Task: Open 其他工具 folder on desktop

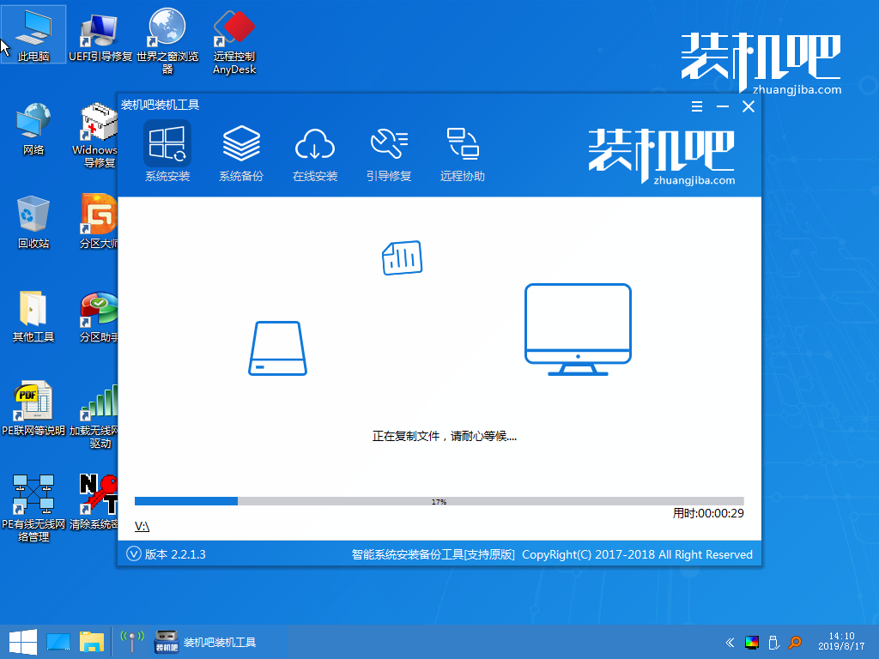Action: pyautogui.click(x=33, y=315)
